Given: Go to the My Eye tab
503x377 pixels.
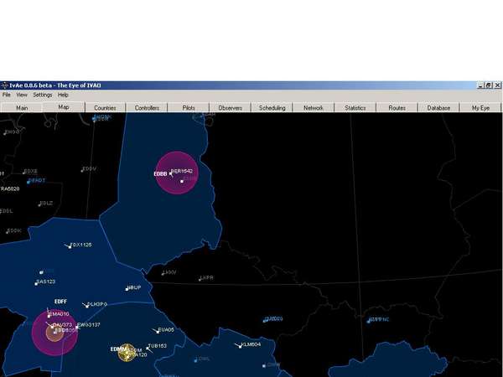Looking at the screenshot, I should tap(480, 108).
